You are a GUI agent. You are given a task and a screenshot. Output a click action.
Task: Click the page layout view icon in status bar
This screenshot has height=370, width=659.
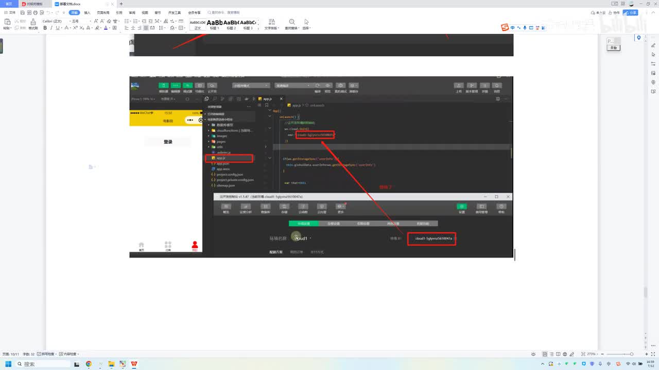coord(546,355)
